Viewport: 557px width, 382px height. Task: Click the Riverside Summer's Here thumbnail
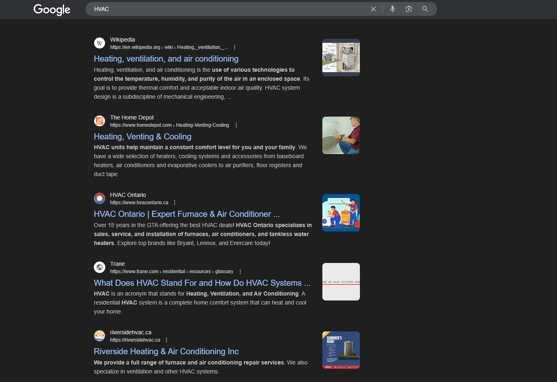pos(341,350)
